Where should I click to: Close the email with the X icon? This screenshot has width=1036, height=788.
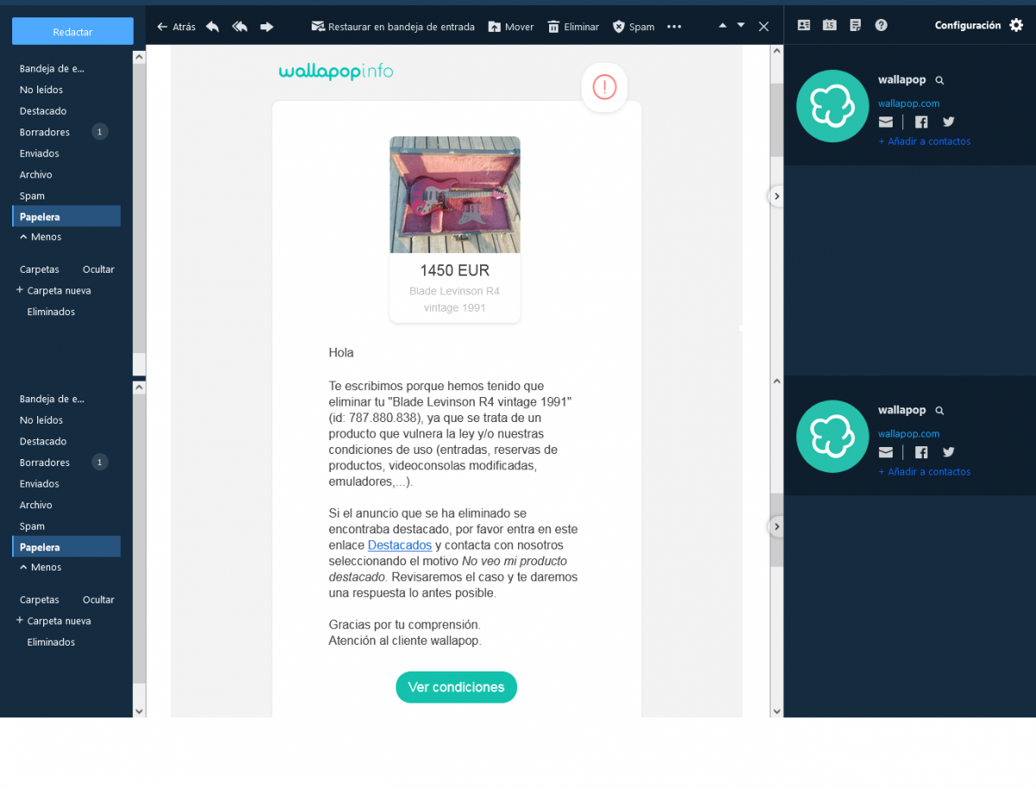point(763,27)
